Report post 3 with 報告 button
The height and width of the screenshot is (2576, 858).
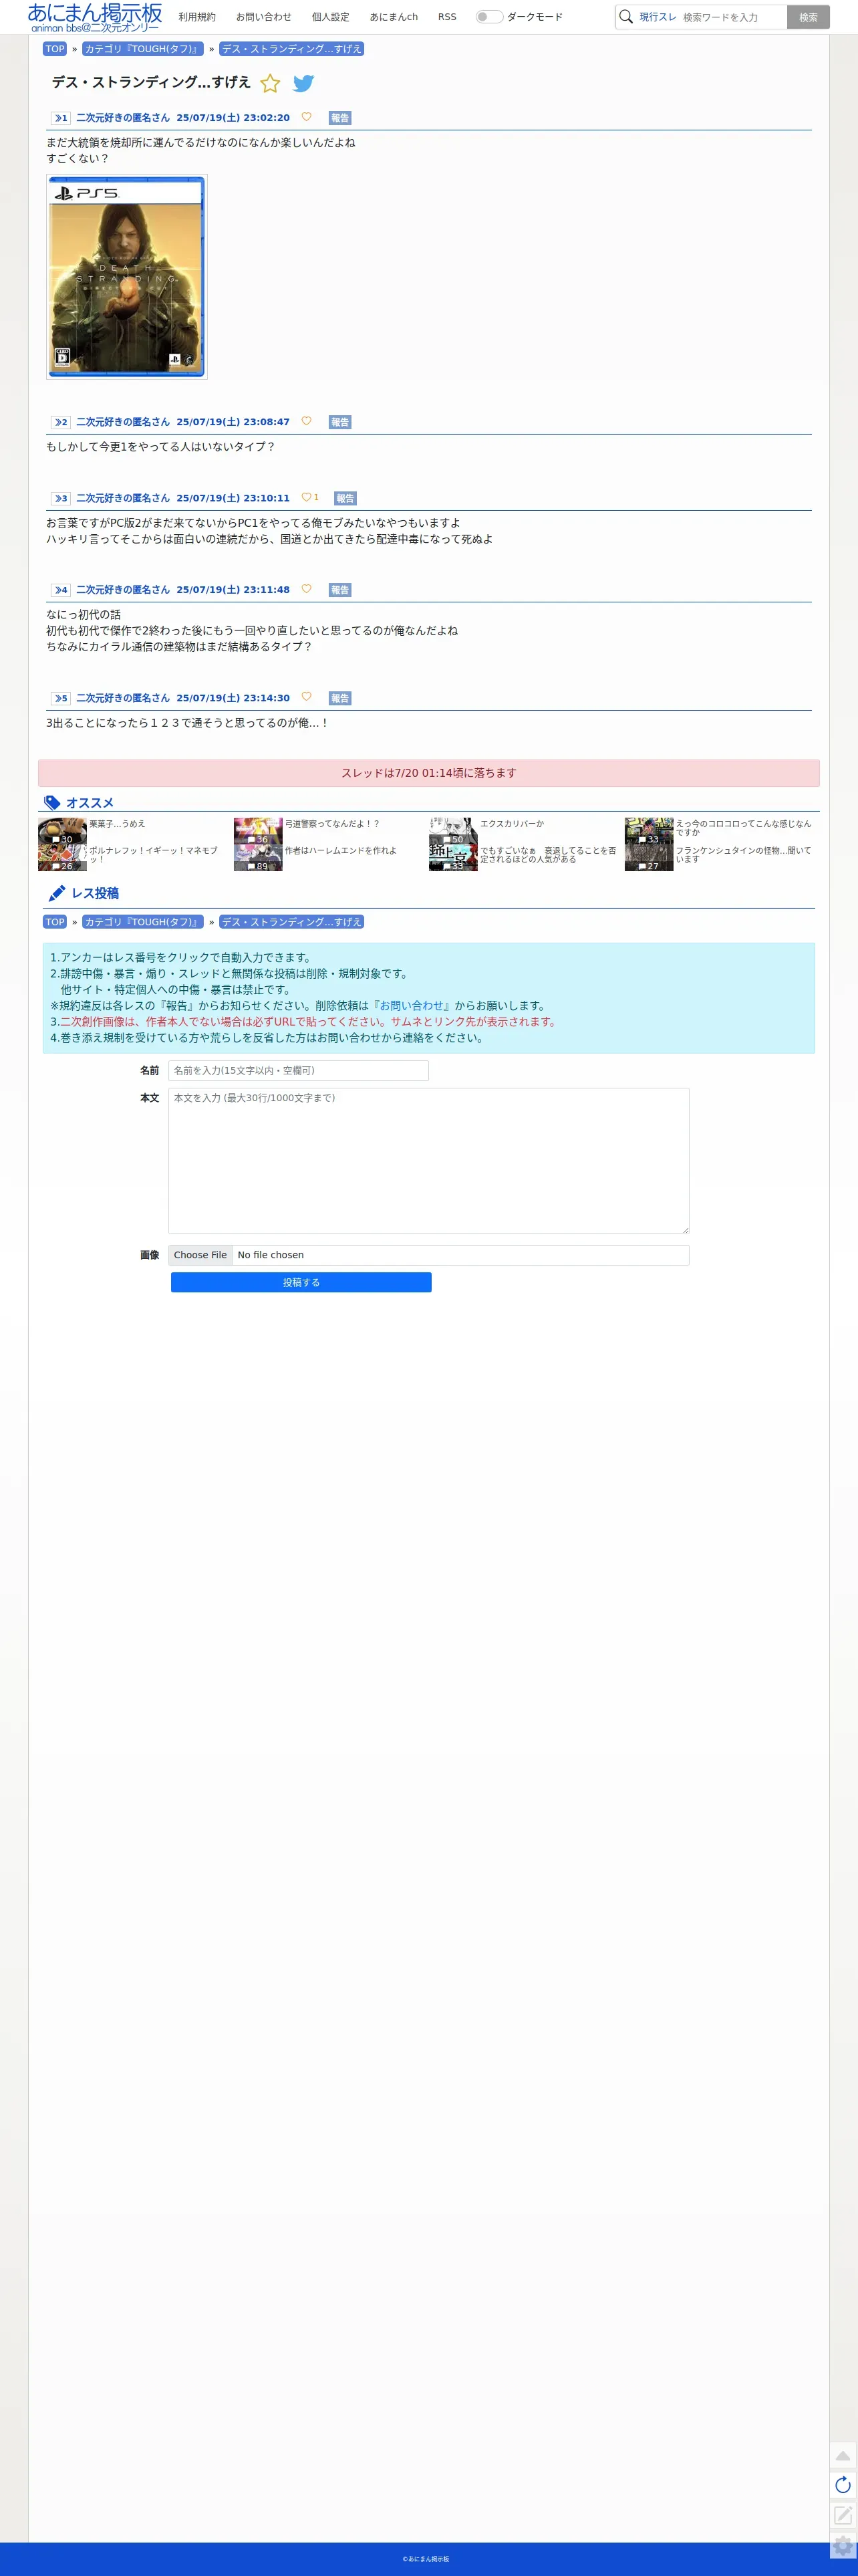point(345,498)
